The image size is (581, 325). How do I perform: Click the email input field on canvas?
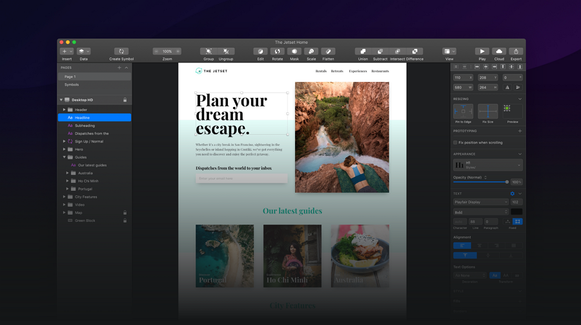pos(241,179)
